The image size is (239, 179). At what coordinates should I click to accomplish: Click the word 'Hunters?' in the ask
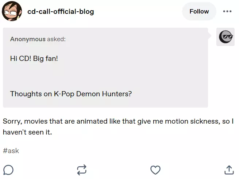click(117, 94)
